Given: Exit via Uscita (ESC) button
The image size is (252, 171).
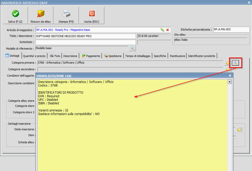Looking at the screenshot, I should coord(92,16).
